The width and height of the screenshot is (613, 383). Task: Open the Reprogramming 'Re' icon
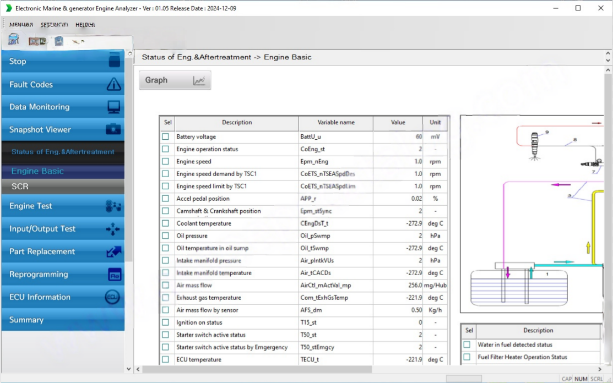114,275
